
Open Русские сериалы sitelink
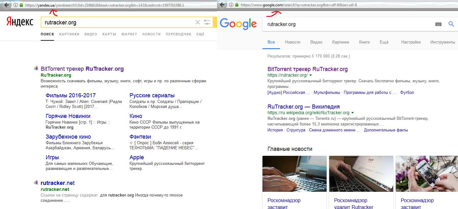pyautogui.click(x=152, y=95)
